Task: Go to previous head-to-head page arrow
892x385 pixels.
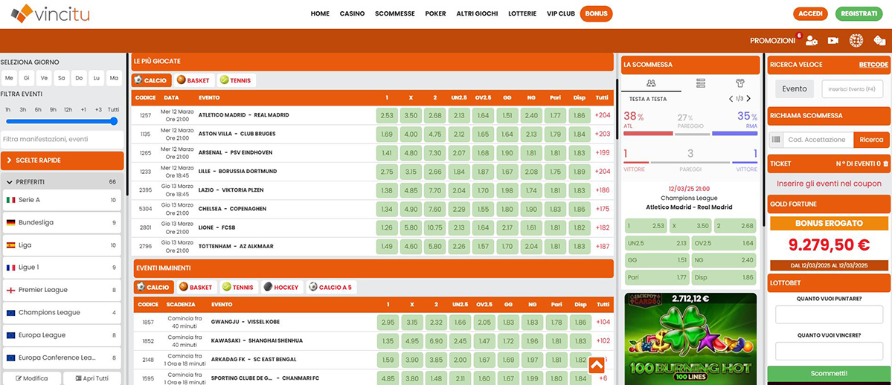Action: (731, 99)
